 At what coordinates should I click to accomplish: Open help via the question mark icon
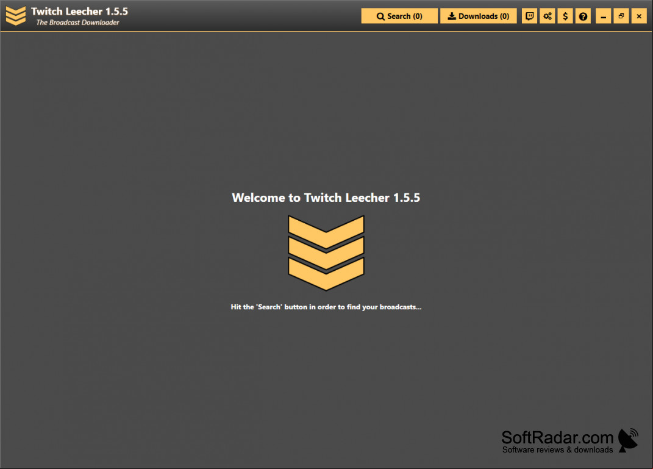coord(583,16)
